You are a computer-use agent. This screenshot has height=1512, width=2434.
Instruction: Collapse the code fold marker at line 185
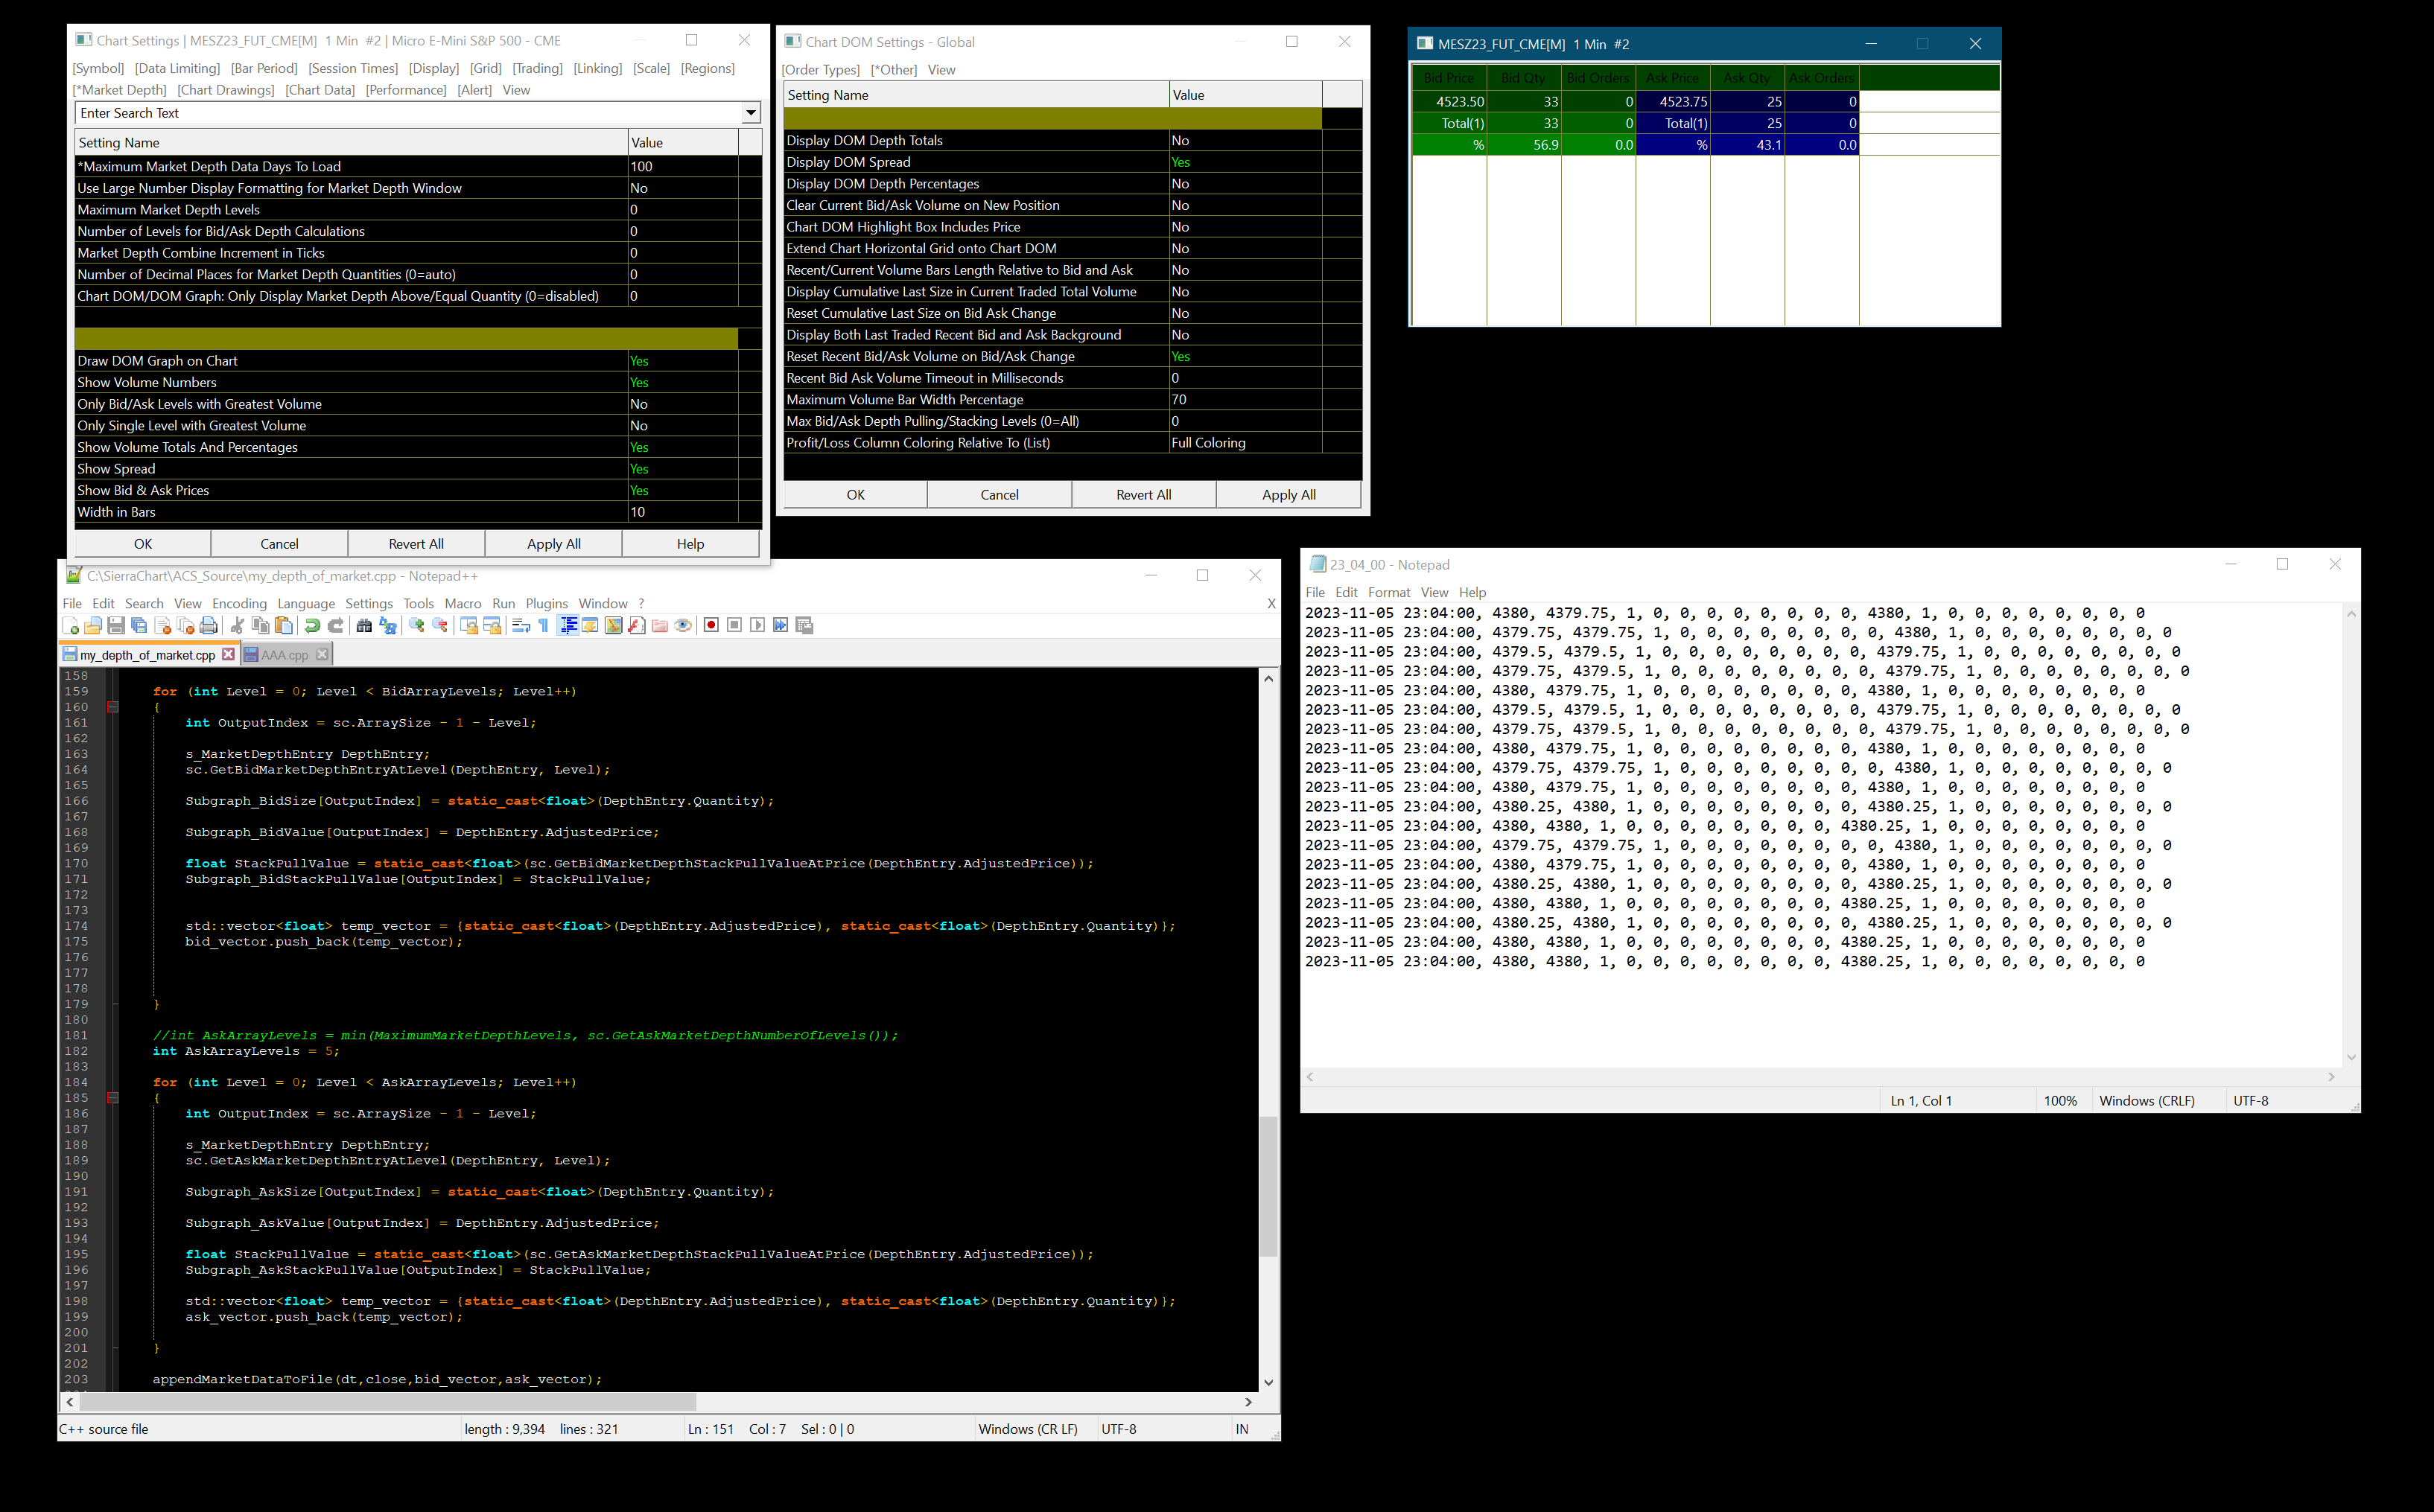coord(113,1098)
